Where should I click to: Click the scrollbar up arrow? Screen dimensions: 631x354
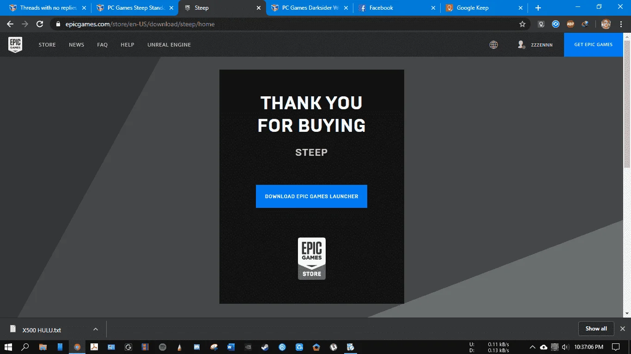[x=627, y=37]
